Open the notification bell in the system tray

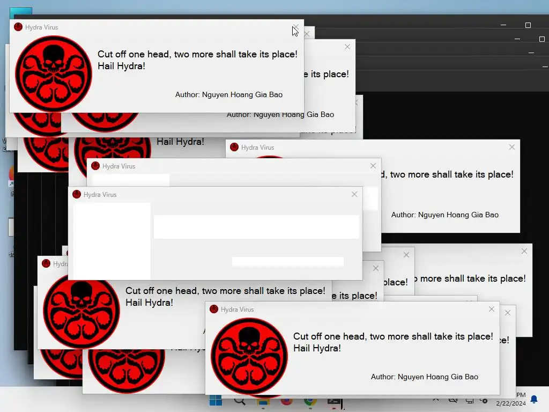(534, 399)
